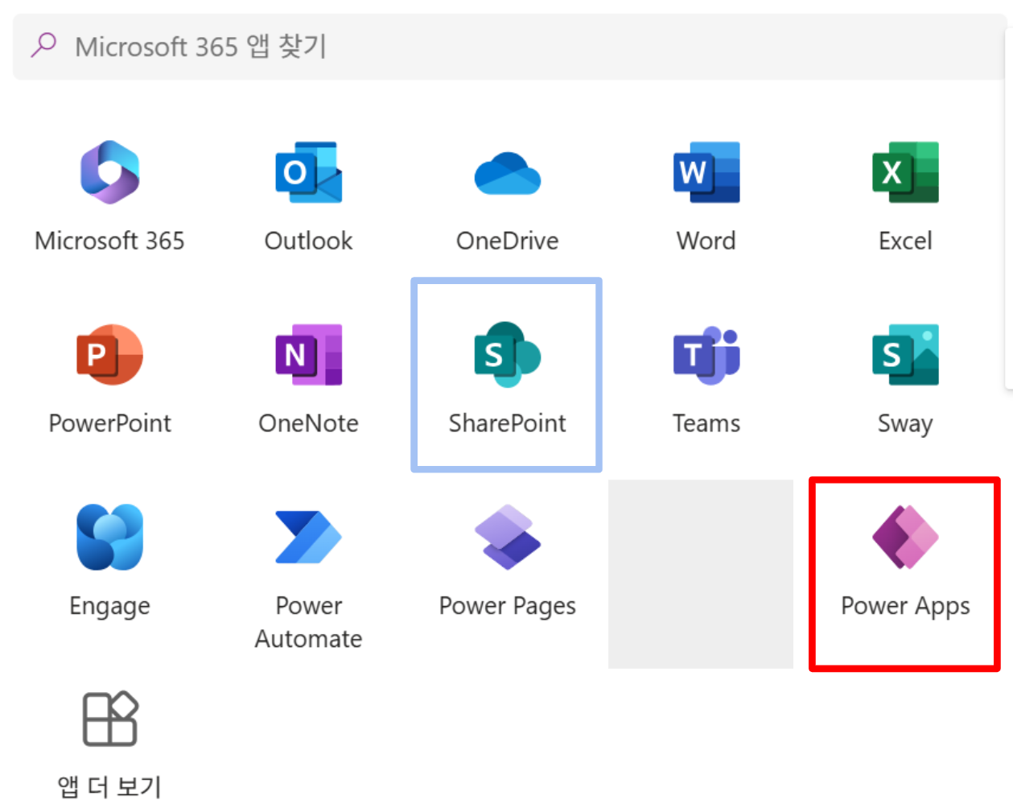This screenshot has height=808, width=1013.
Task: Open the OneNote app
Action: pyautogui.click(x=309, y=355)
